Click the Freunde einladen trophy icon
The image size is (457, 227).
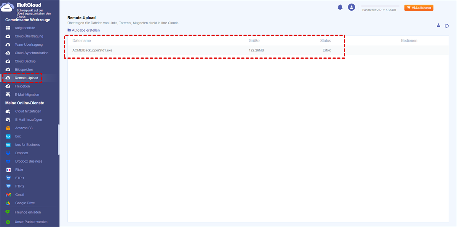point(8,212)
